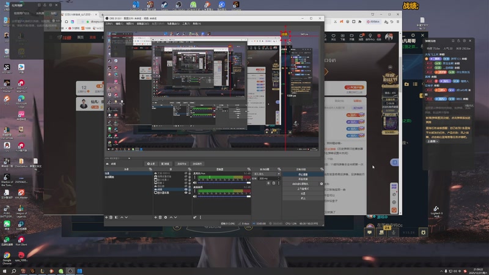Click start recording button in OBS controls
The height and width of the screenshot is (275, 489).
pyautogui.click(x=303, y=179)
